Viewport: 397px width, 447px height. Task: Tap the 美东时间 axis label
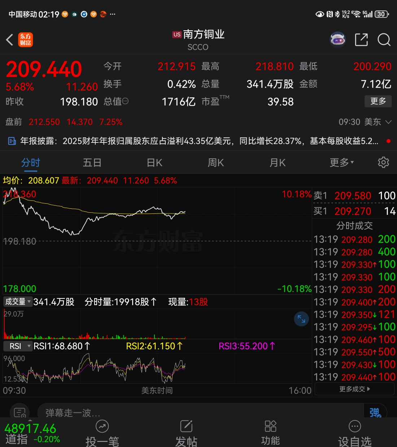(157, 390)
